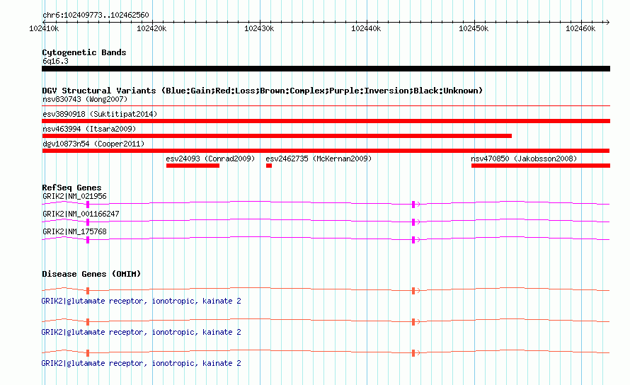Screen dimensions: 630x385
Task: Click the nsv830743 (Wong2007) variant label
Action: (85, 99)
